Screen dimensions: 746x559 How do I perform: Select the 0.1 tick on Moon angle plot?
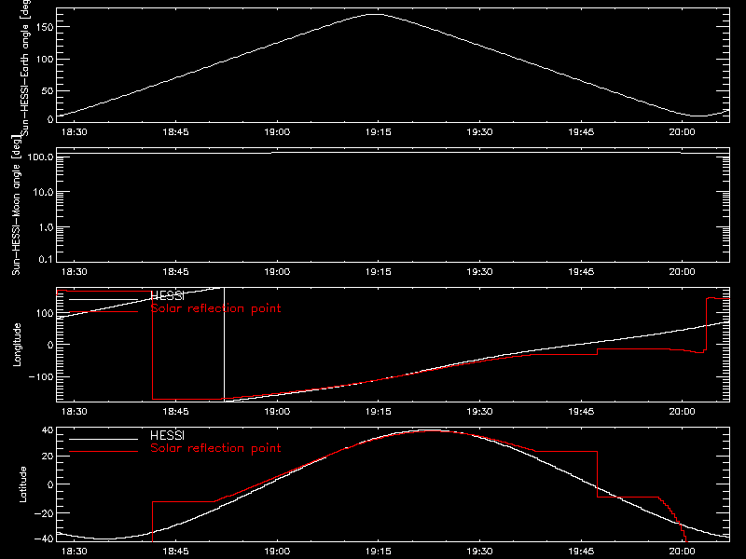[x=46, y=259]
